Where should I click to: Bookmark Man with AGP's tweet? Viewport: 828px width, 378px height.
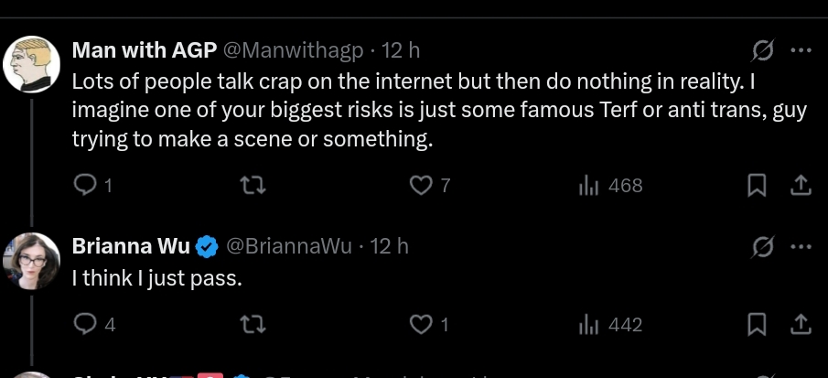tap(757, 186)
